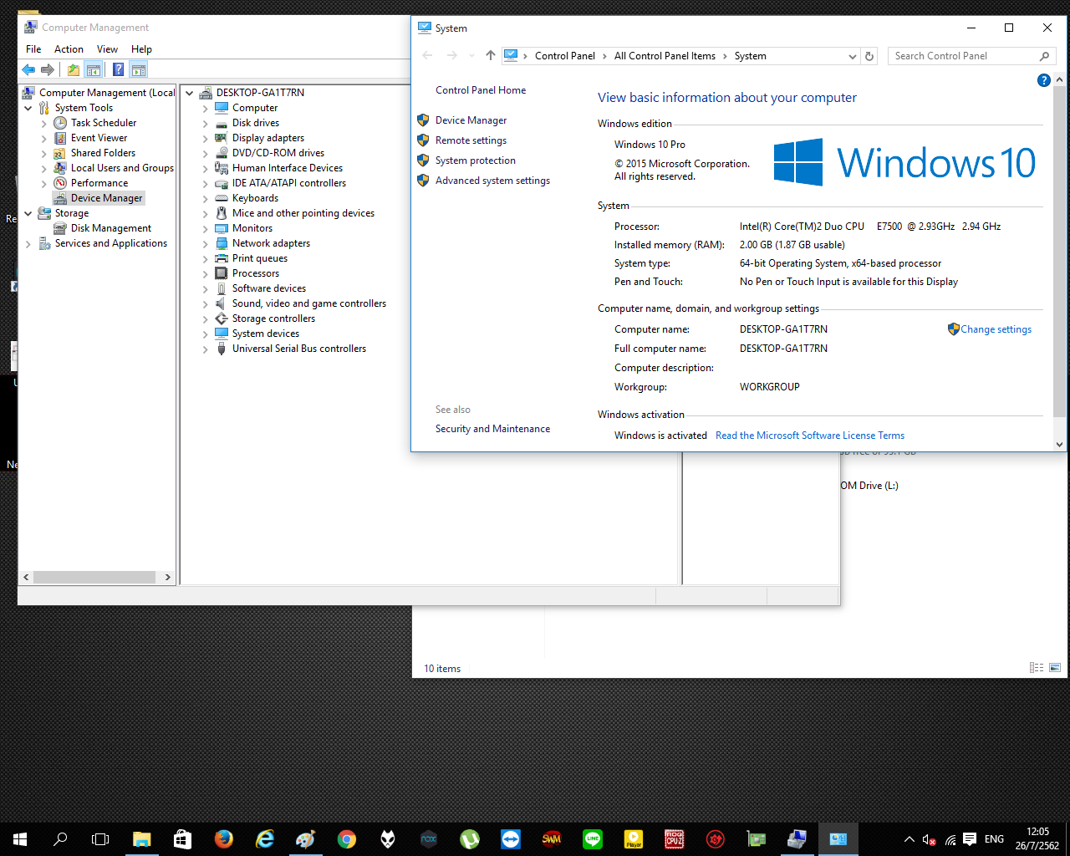Read the Microsoft Software License Terms link
Image resolution: width=1070 pixels, height=856 pixels.
(810, 436)
